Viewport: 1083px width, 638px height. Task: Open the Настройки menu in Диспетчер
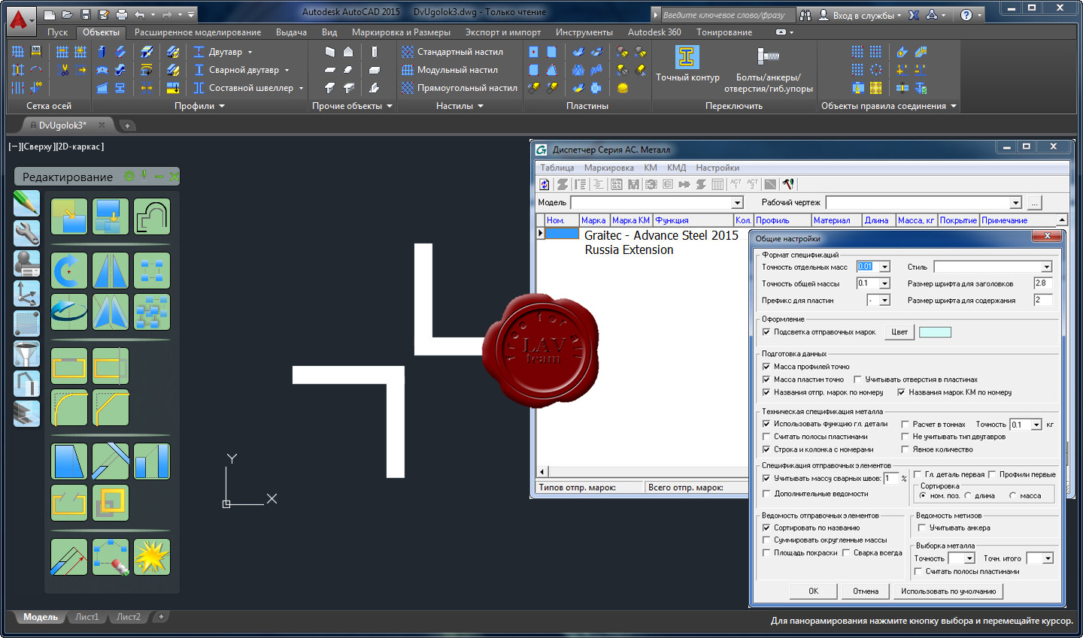tap(717, 168)
